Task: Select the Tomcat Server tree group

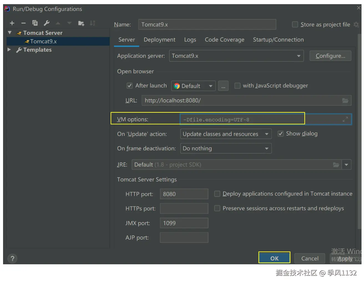Action: point(43,33)
